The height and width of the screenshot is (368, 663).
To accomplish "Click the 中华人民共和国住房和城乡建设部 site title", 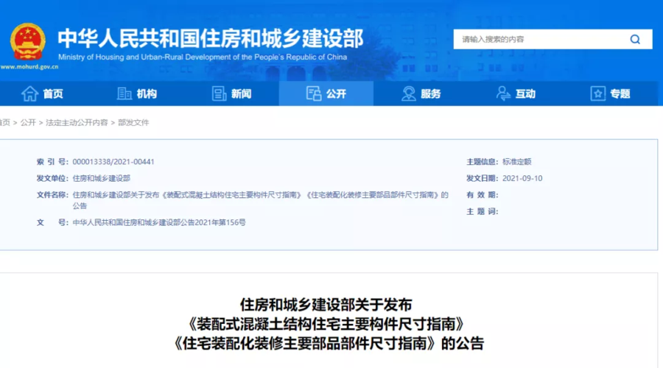I will click(x=210, y=38).
